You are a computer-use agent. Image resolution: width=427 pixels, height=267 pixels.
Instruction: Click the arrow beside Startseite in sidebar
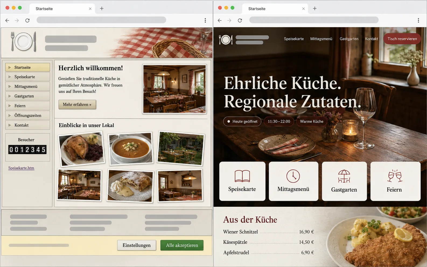tap(10, 67)
